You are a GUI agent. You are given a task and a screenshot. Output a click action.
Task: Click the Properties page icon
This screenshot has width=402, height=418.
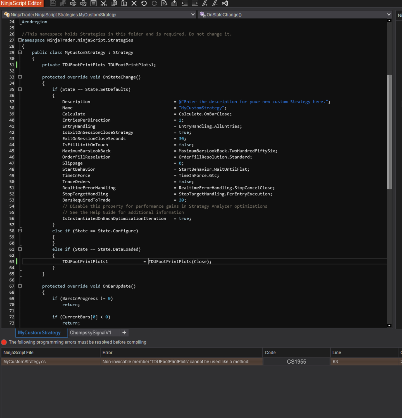pyautogui.click(x=93, y=3)
